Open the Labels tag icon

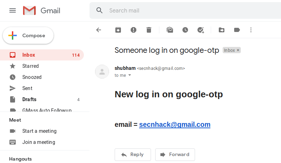point(237,30)
